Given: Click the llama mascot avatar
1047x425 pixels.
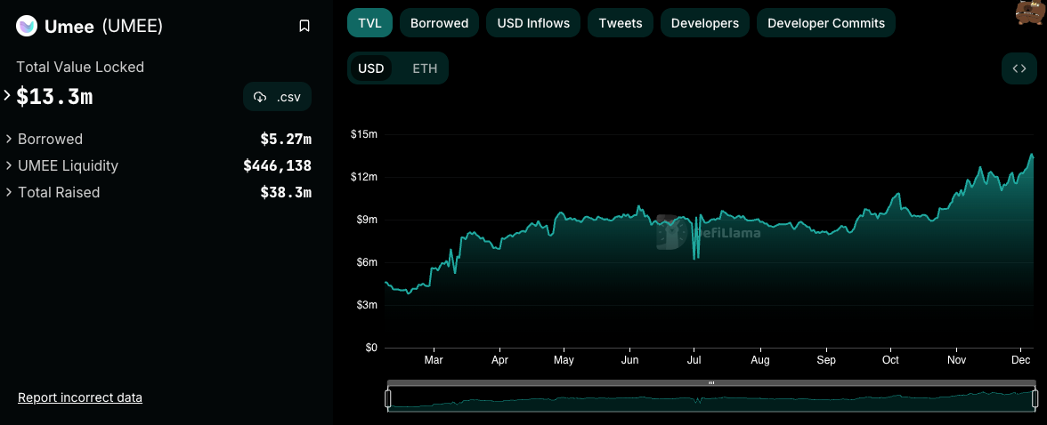Looking at the screenshot, I should pyautogui.click(x=1031, y=12).
